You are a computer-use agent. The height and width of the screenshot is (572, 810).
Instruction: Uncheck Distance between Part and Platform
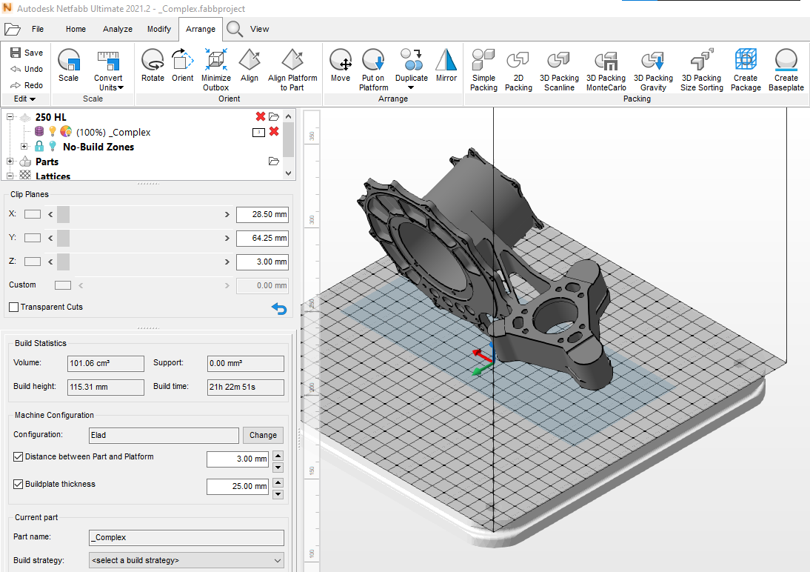(18, 456)
